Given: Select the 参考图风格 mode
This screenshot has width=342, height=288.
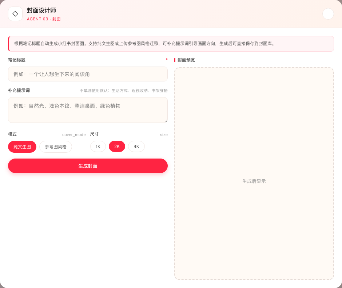Looking at the screenshot, I should pos(56,147).
